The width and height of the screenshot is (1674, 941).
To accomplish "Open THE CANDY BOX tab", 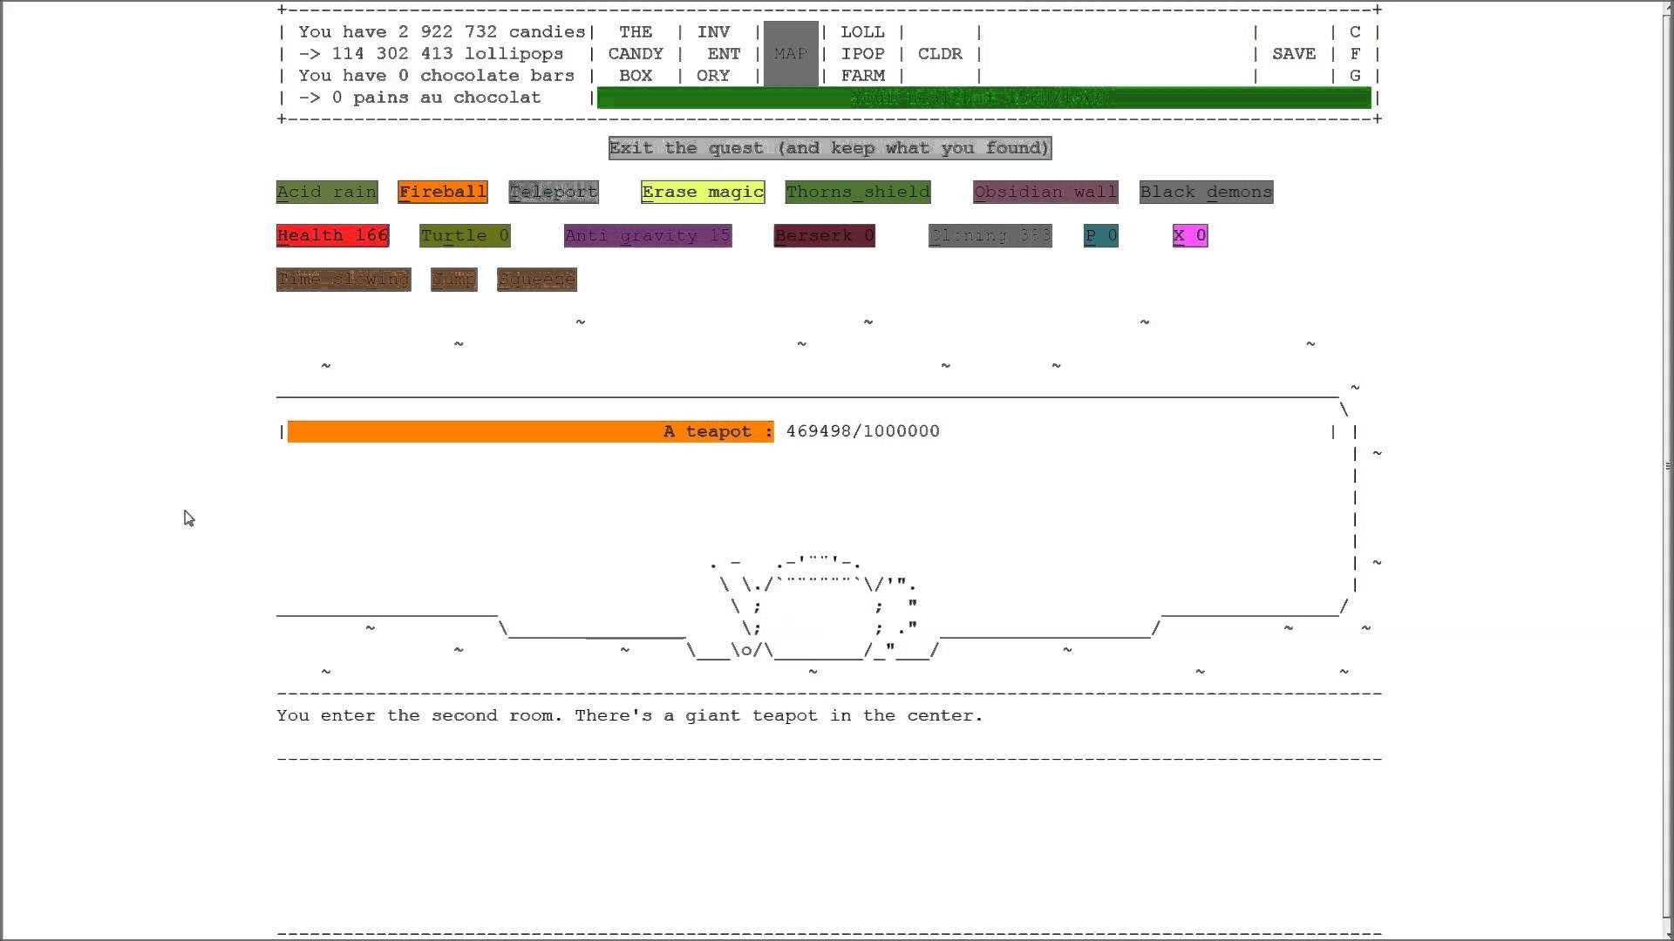I will [x=636, y=54].
